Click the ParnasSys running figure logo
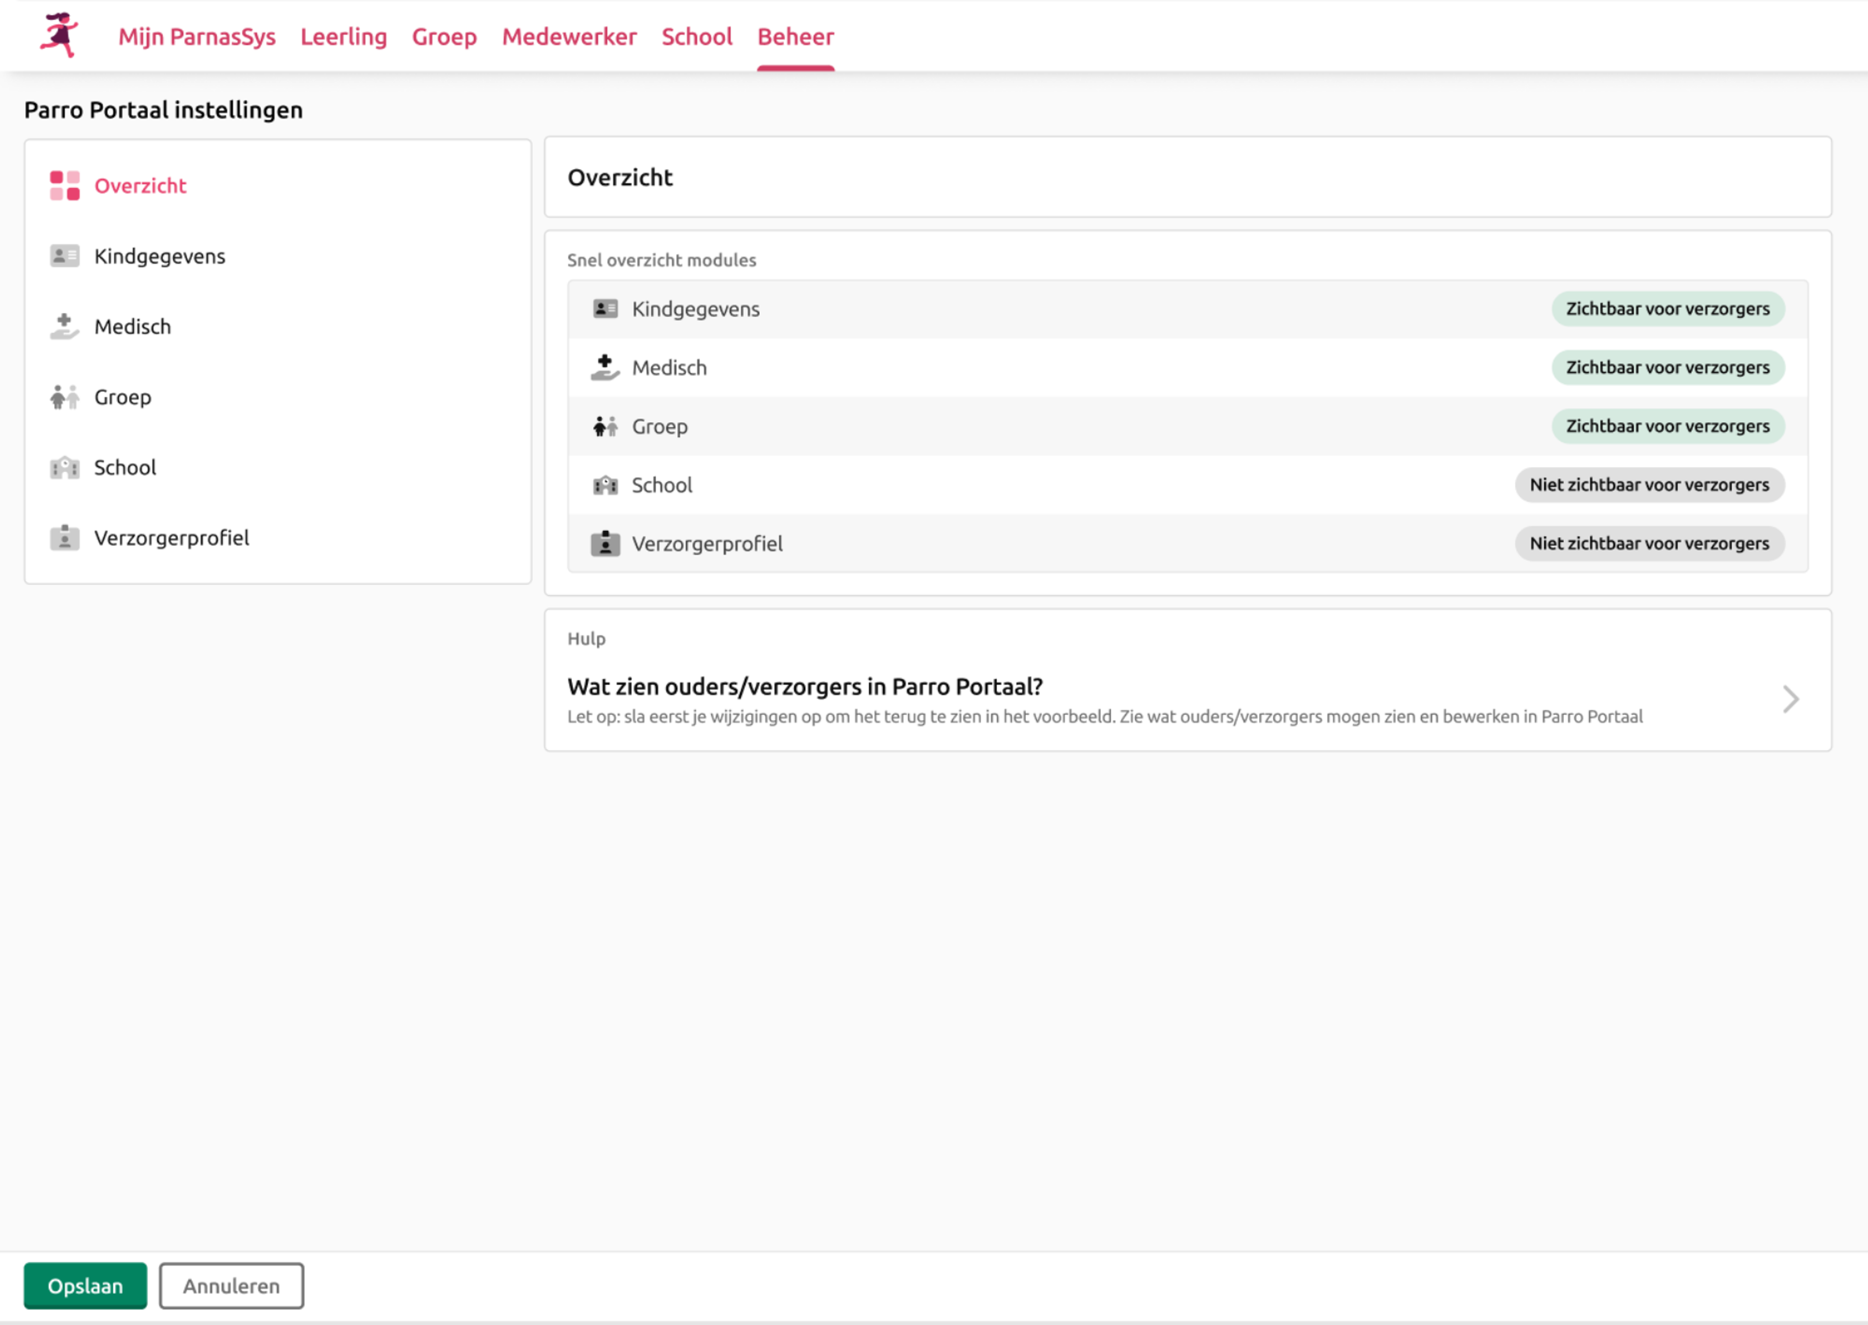The width and height of the screenshot is (1868, 1325). [x=59, y=35]
